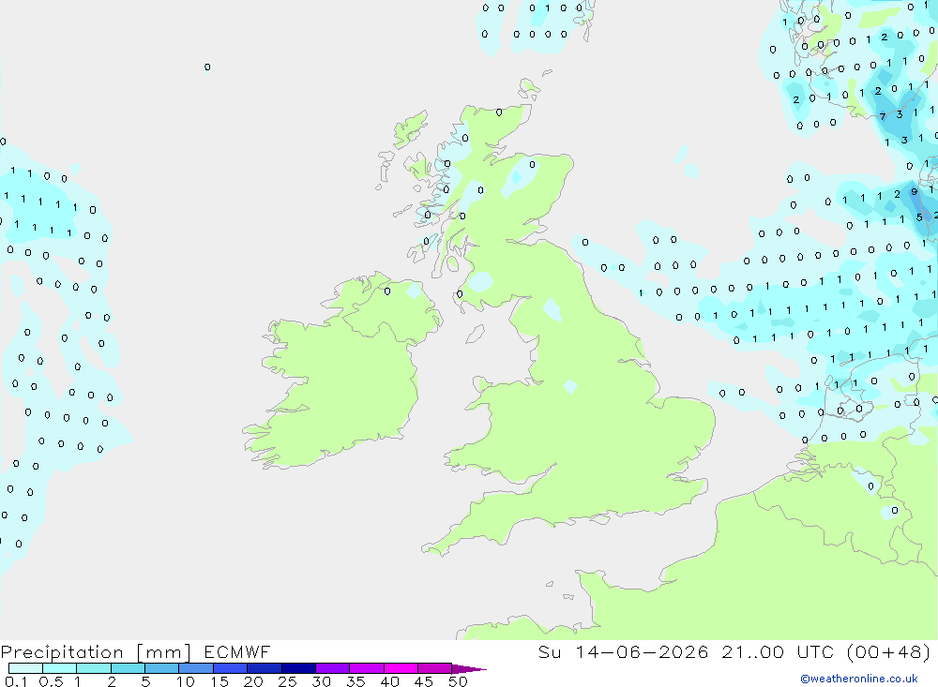Click the 35–40 mm violet swatch
This screenshot has width=938, height=687.
[x=367, y=668]
